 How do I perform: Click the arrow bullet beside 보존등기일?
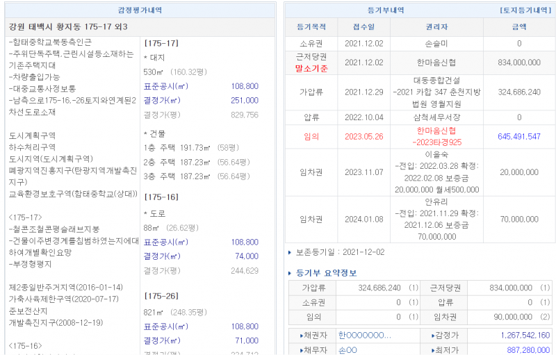tap(290, 252)
